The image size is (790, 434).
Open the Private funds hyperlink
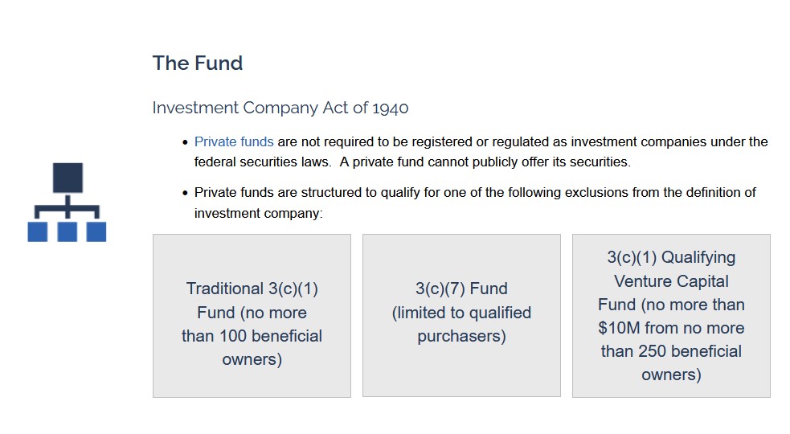click(234, 142)
